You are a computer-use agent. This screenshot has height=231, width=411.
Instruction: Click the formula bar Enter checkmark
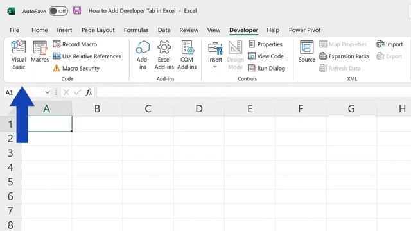[x=78, y=92]
